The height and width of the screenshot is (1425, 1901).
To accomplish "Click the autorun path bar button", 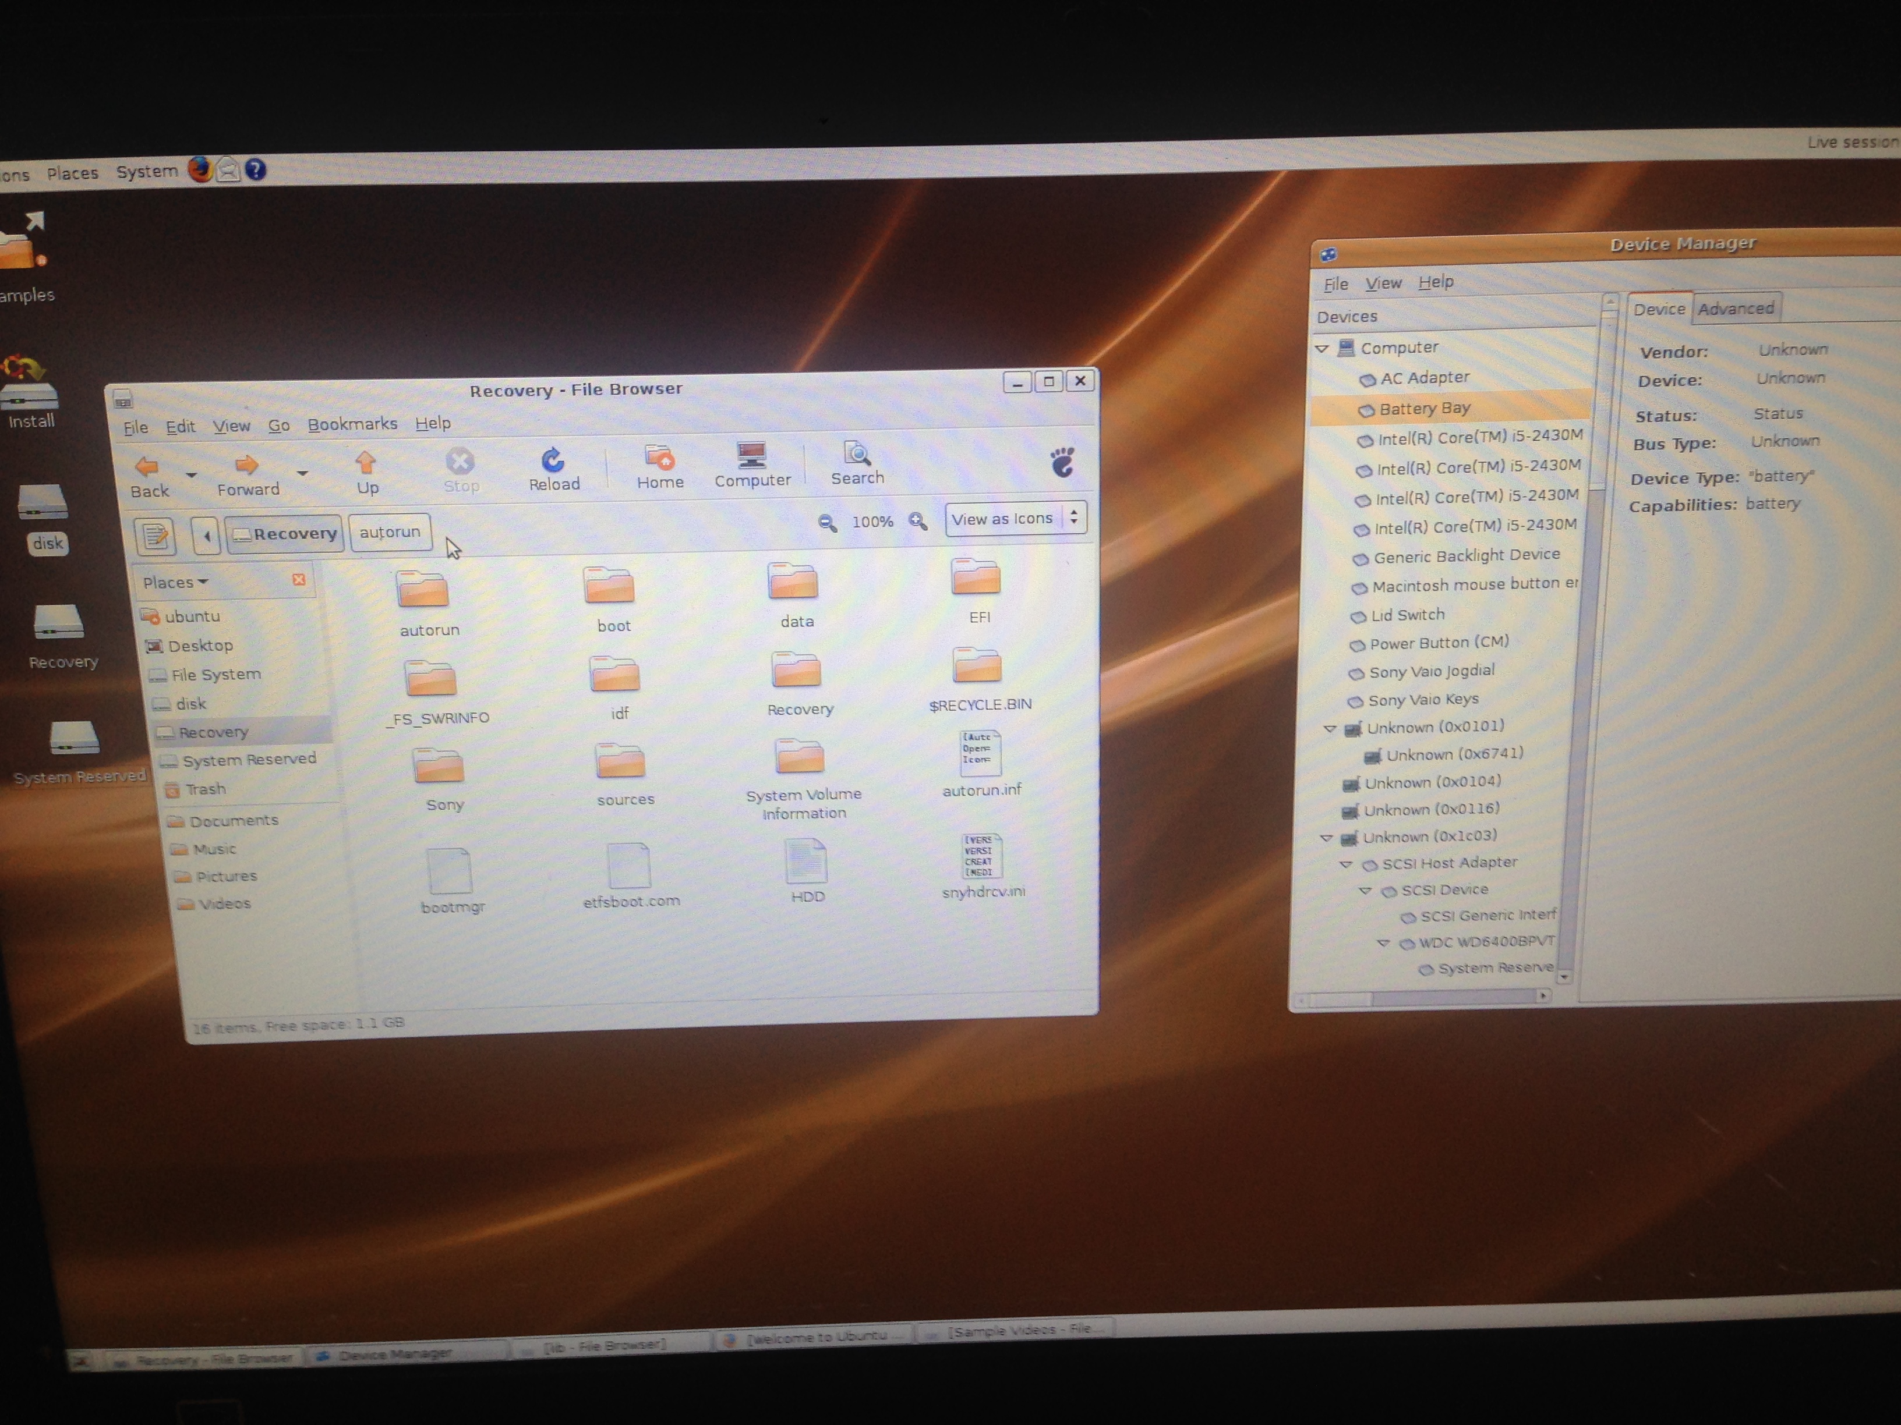I will pyautogui.click(x=390, y=531).
